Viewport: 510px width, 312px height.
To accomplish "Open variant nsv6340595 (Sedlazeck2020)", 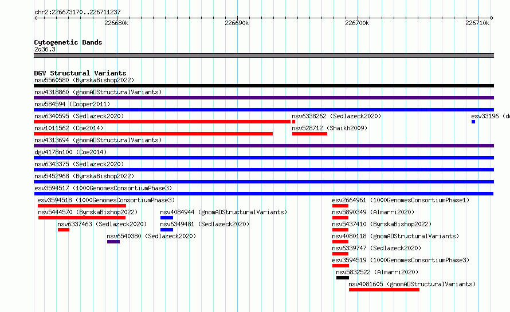I will point(79,116).
